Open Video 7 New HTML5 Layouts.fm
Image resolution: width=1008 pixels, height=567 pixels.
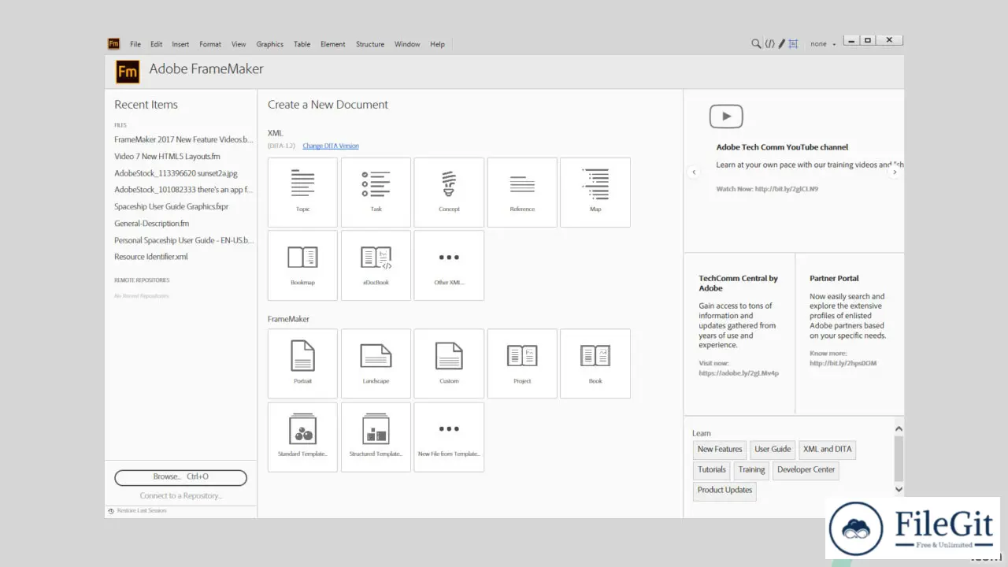coord(167,157)
